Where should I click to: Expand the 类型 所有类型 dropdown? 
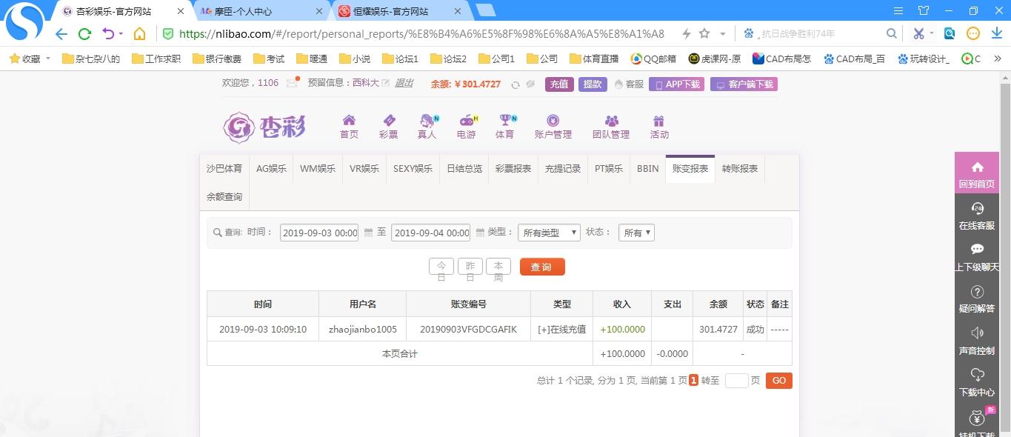tap(549, 233)
